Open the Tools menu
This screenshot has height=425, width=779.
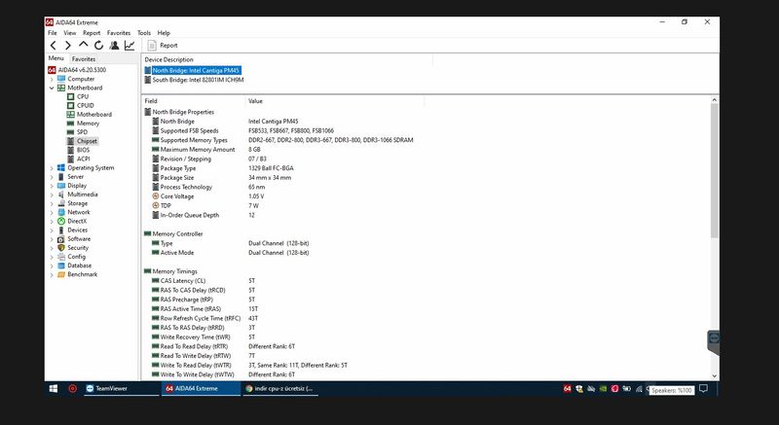click(x=144, y=33)
